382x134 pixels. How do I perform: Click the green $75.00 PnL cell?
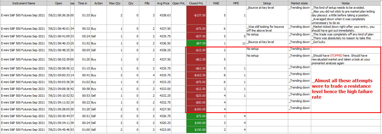[x=196, y=116]
